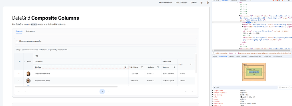Click the Photo column drag handle
Viewport: 292px width, 106px height.
[x=25, y=61]
